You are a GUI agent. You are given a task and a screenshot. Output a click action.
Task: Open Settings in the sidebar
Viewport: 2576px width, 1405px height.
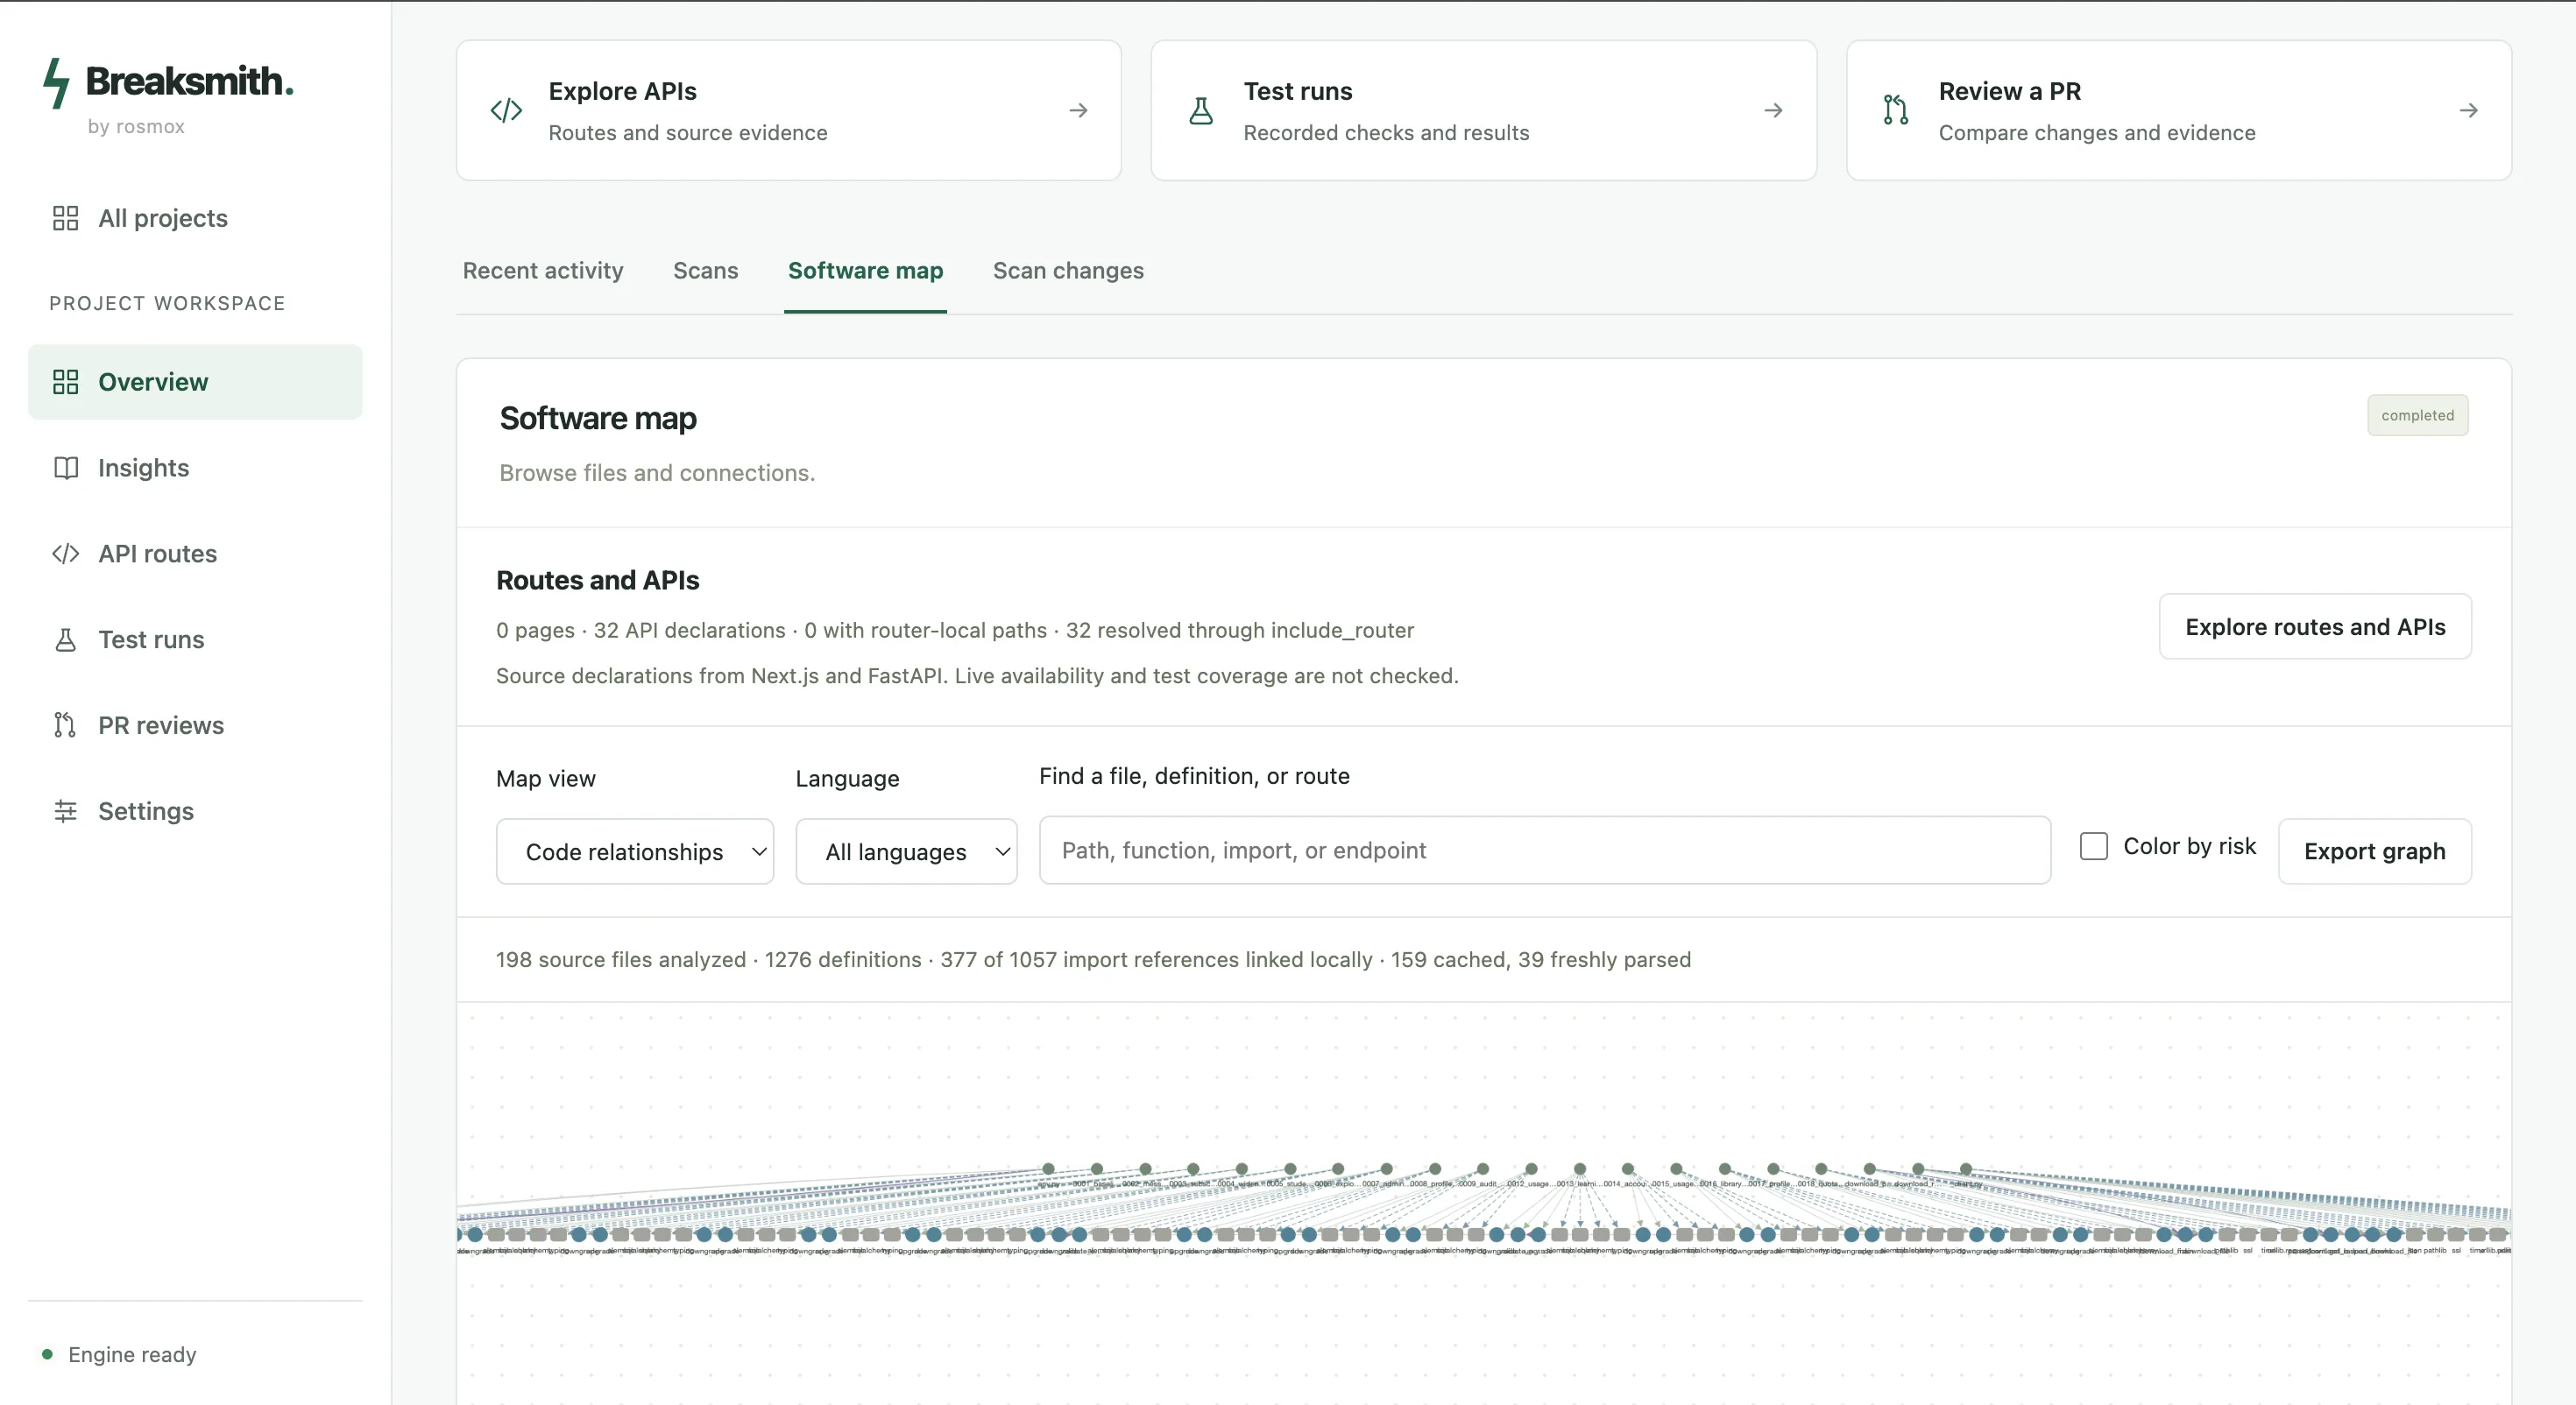(195, 811)
